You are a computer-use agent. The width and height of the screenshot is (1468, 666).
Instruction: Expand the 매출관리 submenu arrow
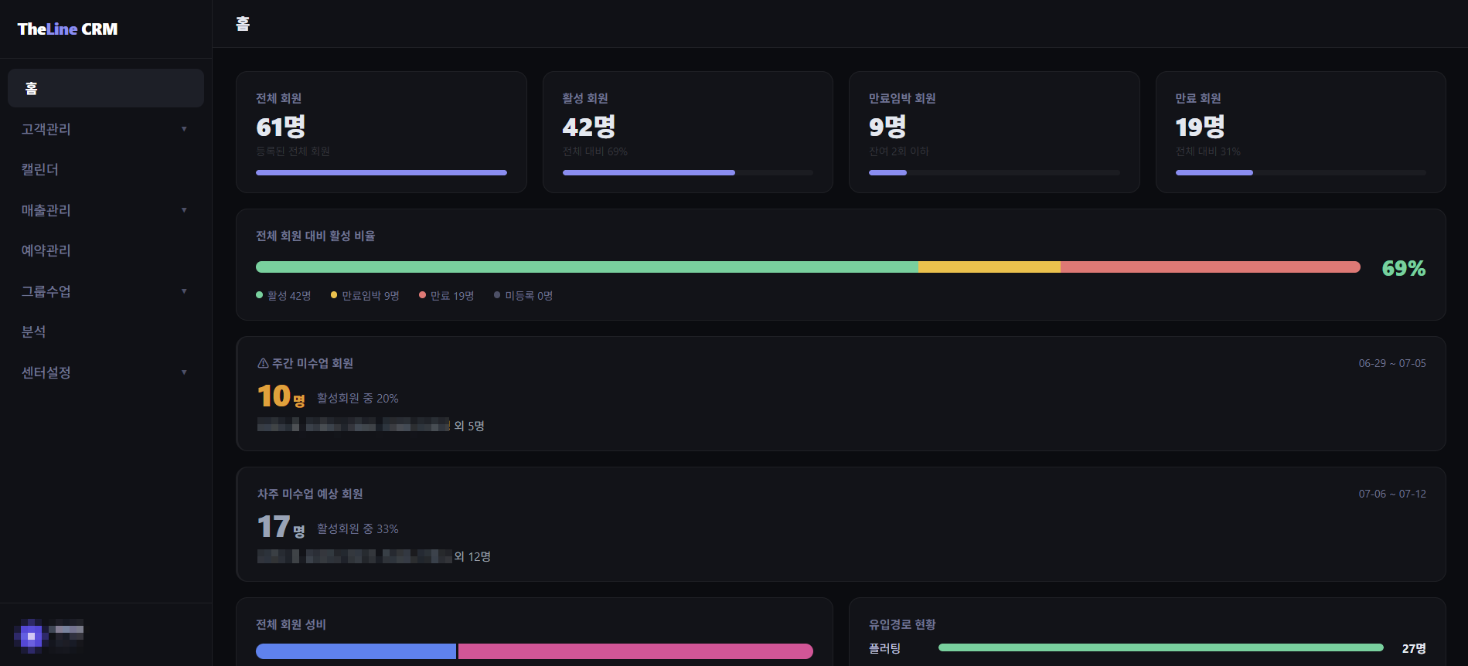(184, 210)
